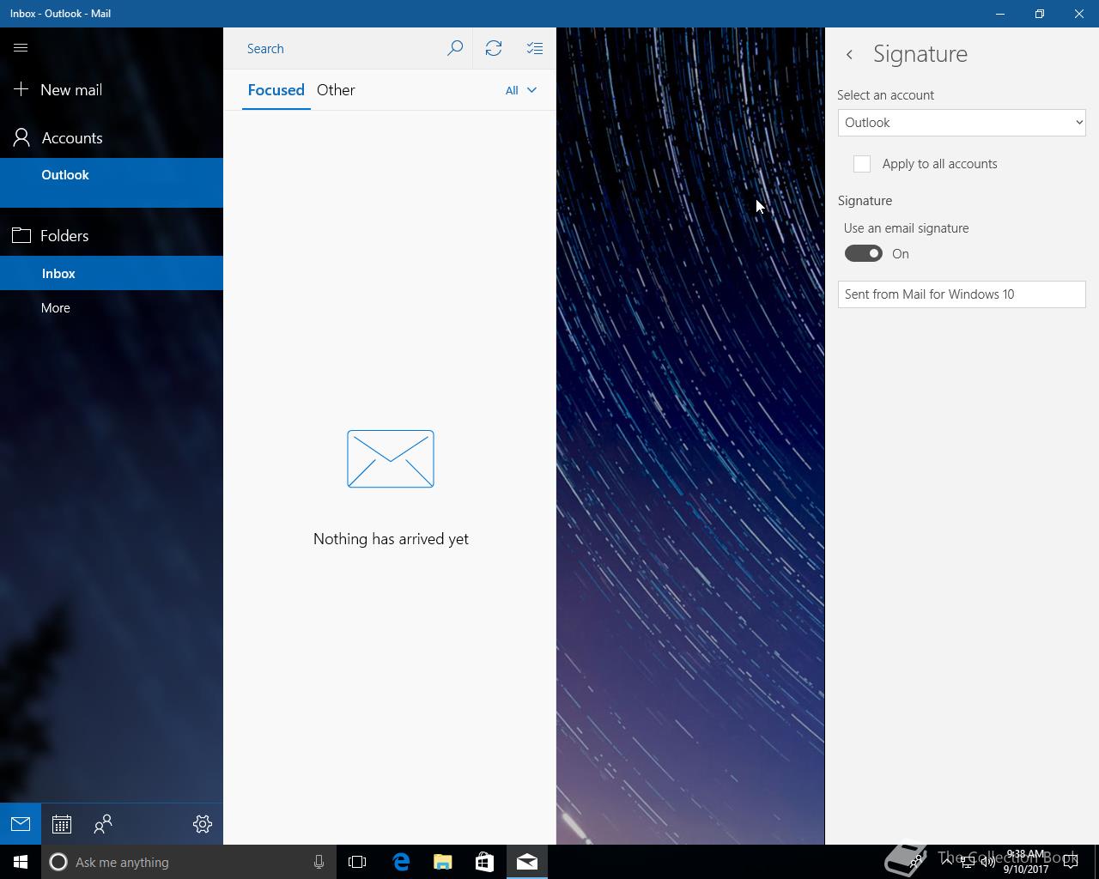Click the magnifier search icon
This screenshot has height=879, width=1099.
pyautogui.click(x=455, y=49)
